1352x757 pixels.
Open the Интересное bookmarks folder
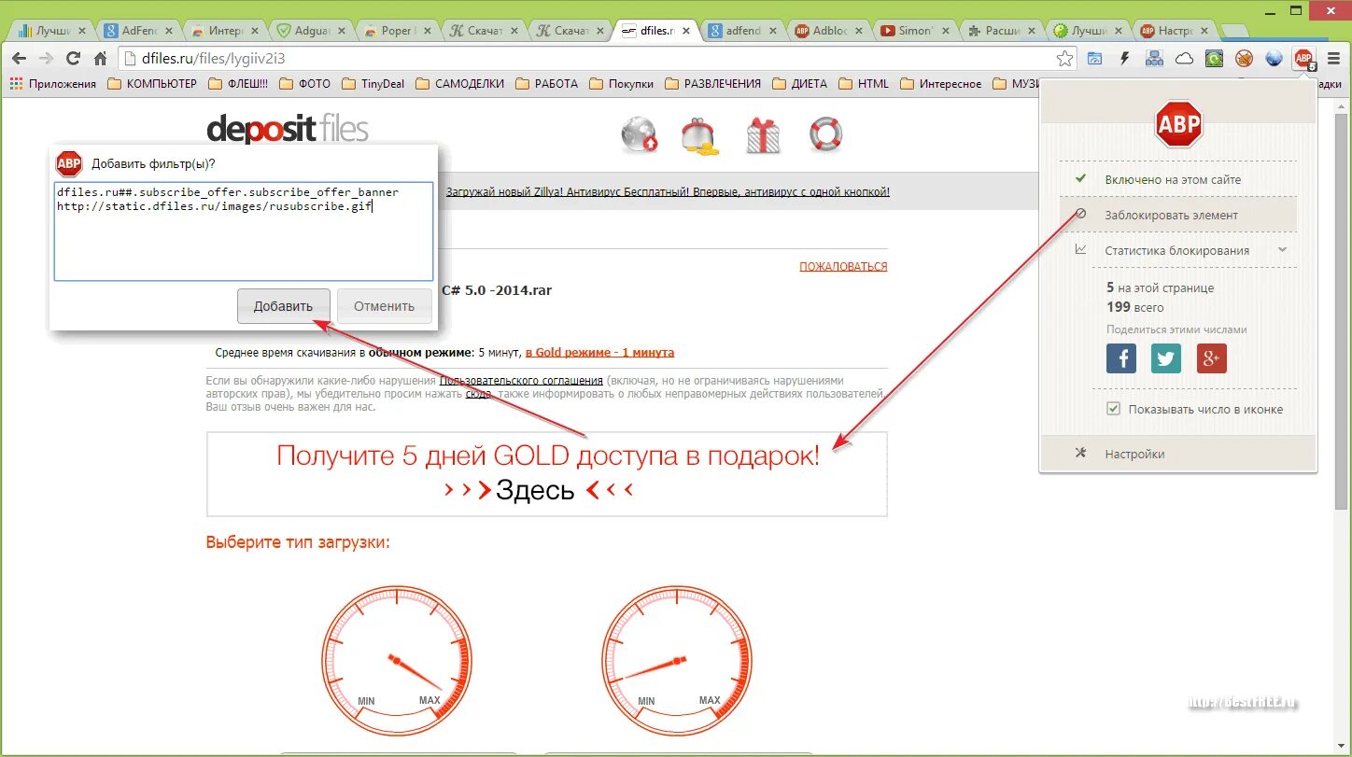point(940,84)
